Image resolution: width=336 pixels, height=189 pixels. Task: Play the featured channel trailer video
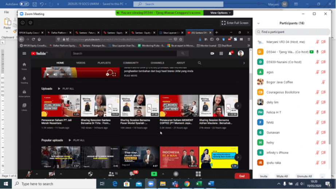click(48, 75)
